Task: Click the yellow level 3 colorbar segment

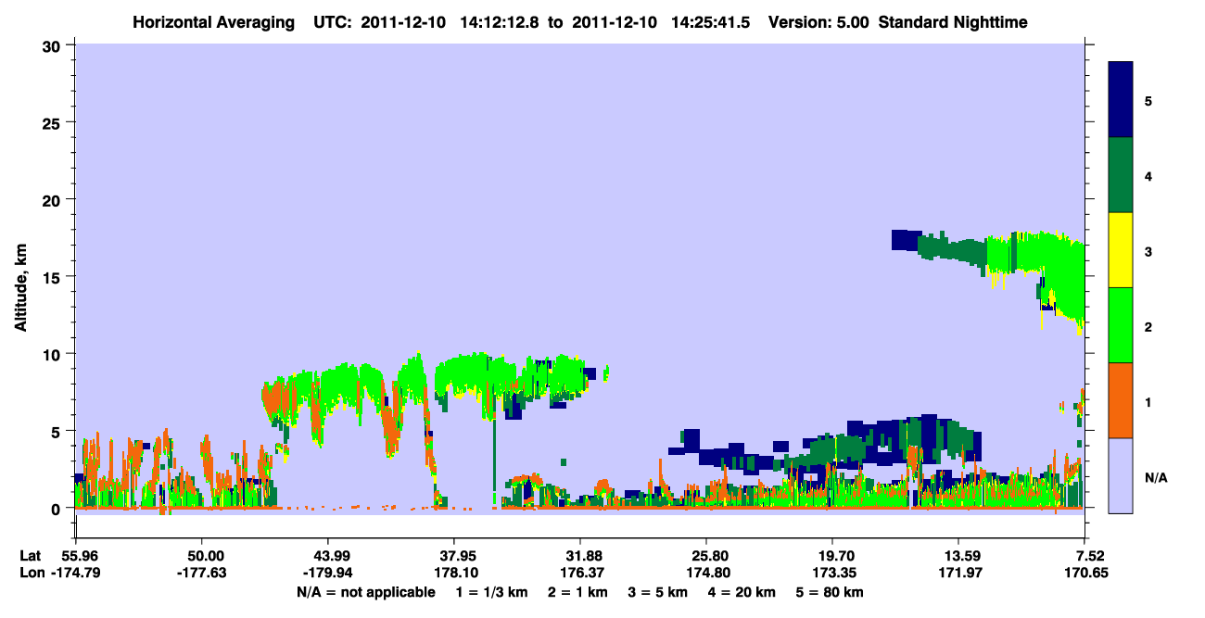Action: point(1121,250)
